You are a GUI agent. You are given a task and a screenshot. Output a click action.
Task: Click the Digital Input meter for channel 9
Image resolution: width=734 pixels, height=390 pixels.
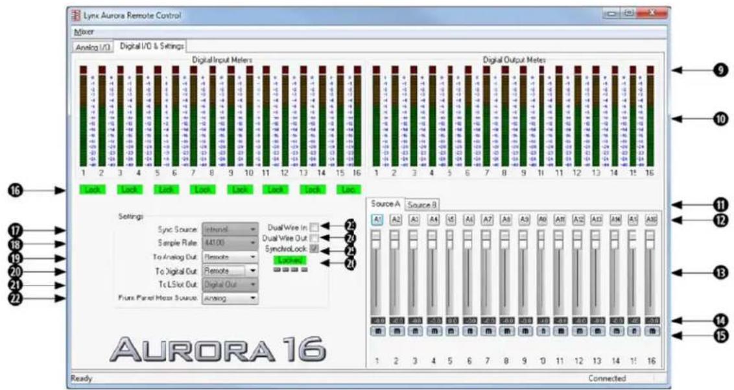pos(231,116)
